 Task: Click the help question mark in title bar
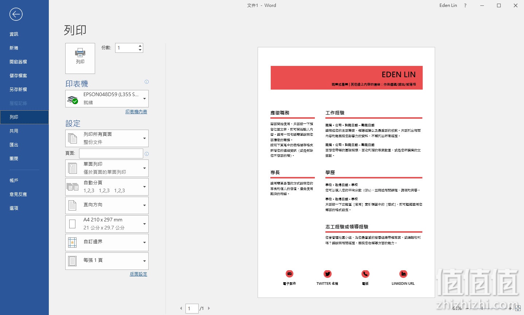[x=465, y=5]
